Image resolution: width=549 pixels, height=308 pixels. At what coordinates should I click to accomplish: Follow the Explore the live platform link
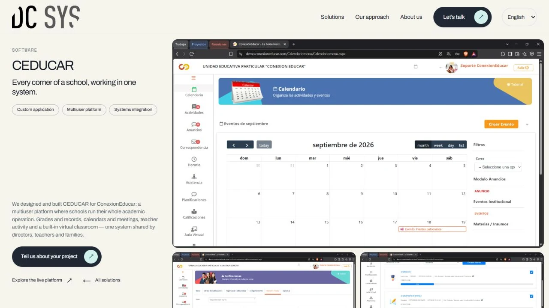pyautogui.click(x=42, y=280)
